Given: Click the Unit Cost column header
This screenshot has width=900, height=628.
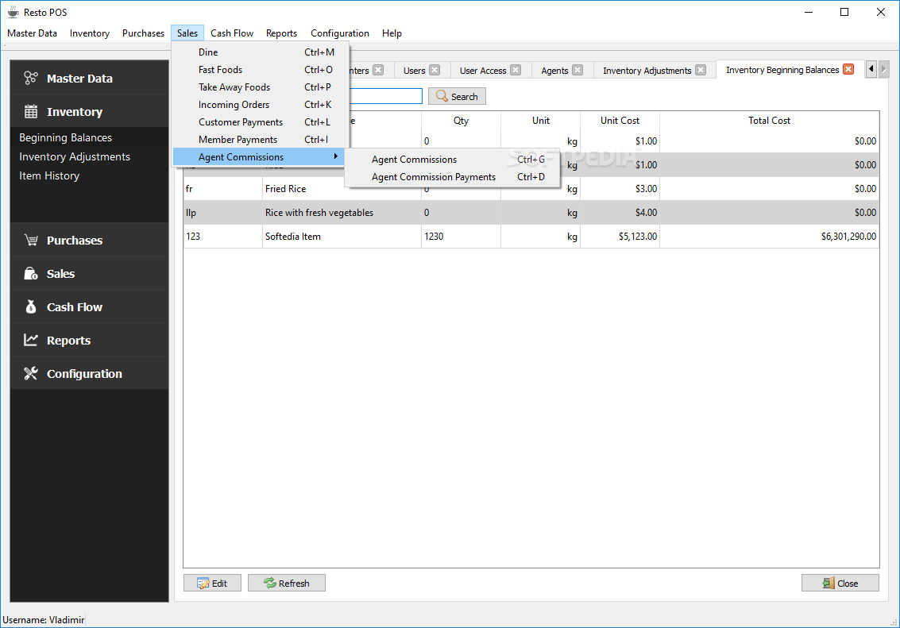Looking at the screenshot, I should tap(620, 121).
